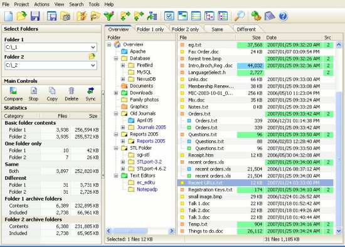This screenshot has width=345, height=247.
Task: Save project with the floppy disk icon
Action: (35, 16)
